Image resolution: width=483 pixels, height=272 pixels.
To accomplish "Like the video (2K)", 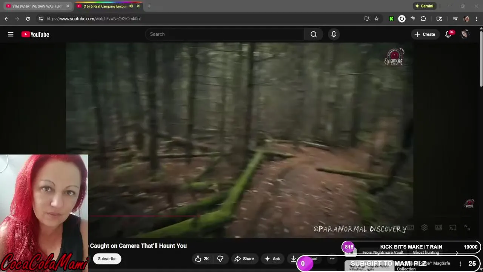I will [202, 259].
